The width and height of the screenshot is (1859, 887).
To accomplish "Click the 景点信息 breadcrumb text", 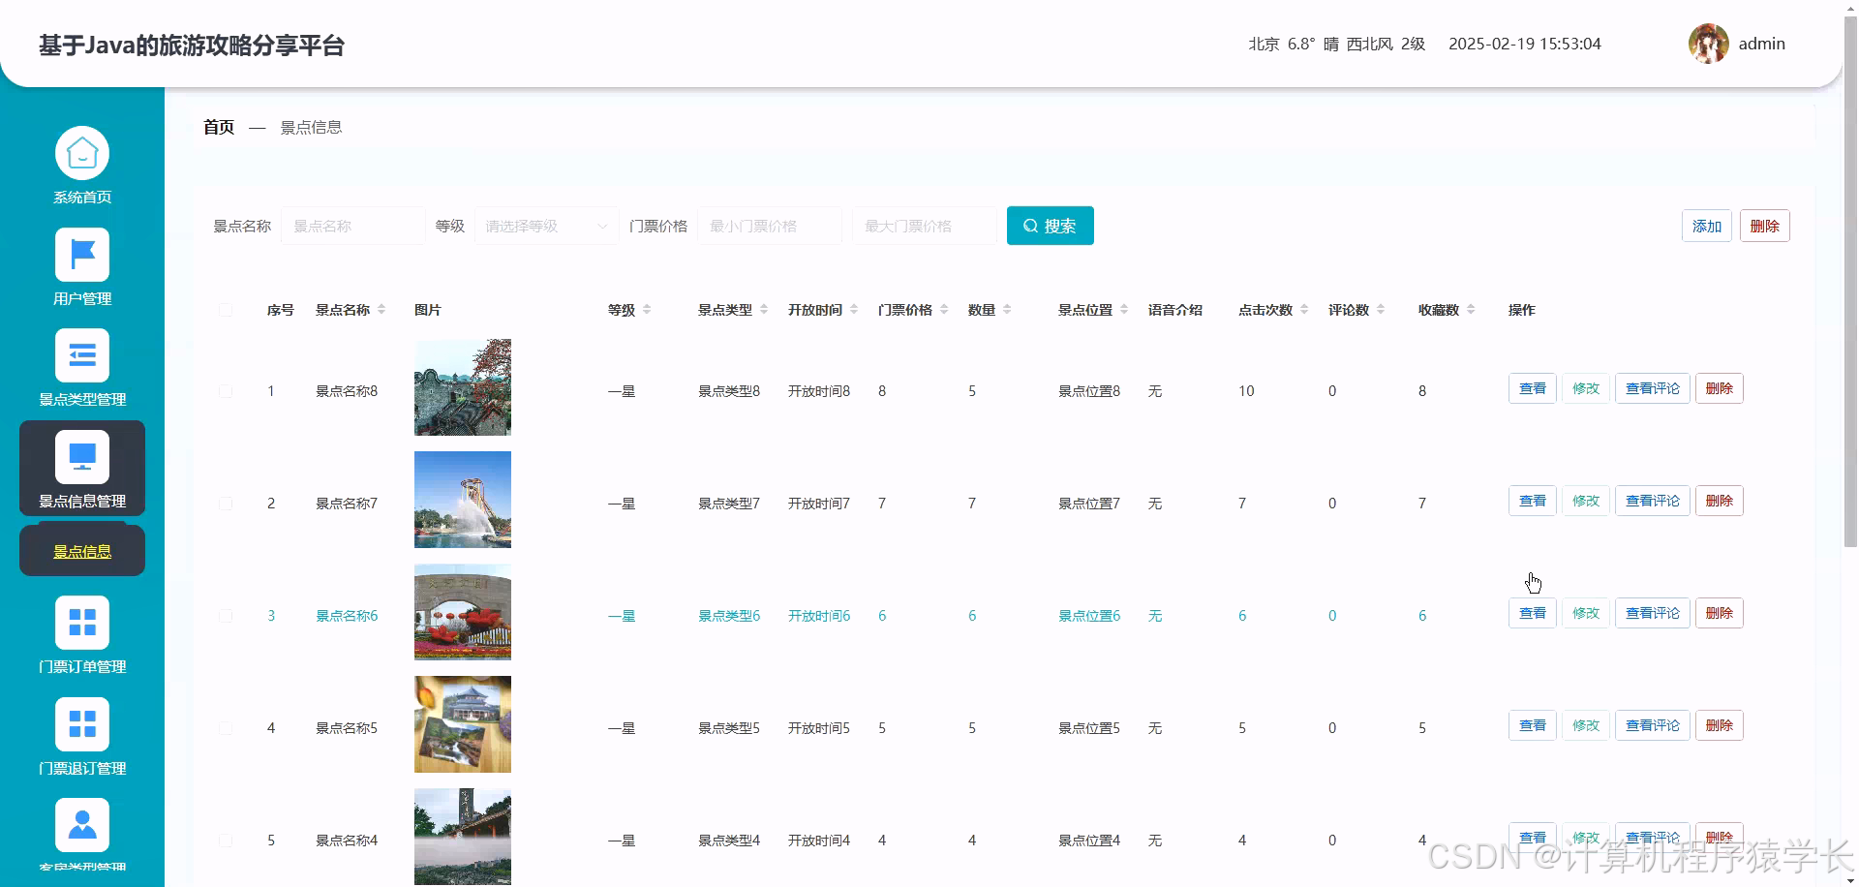I will pos(311,127).
